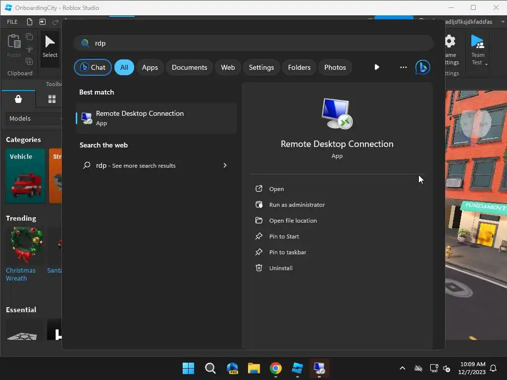The image size is (507, 380).
Task: Switch to Web search filter
Action: pyautogui.click(x=228, y=67)
